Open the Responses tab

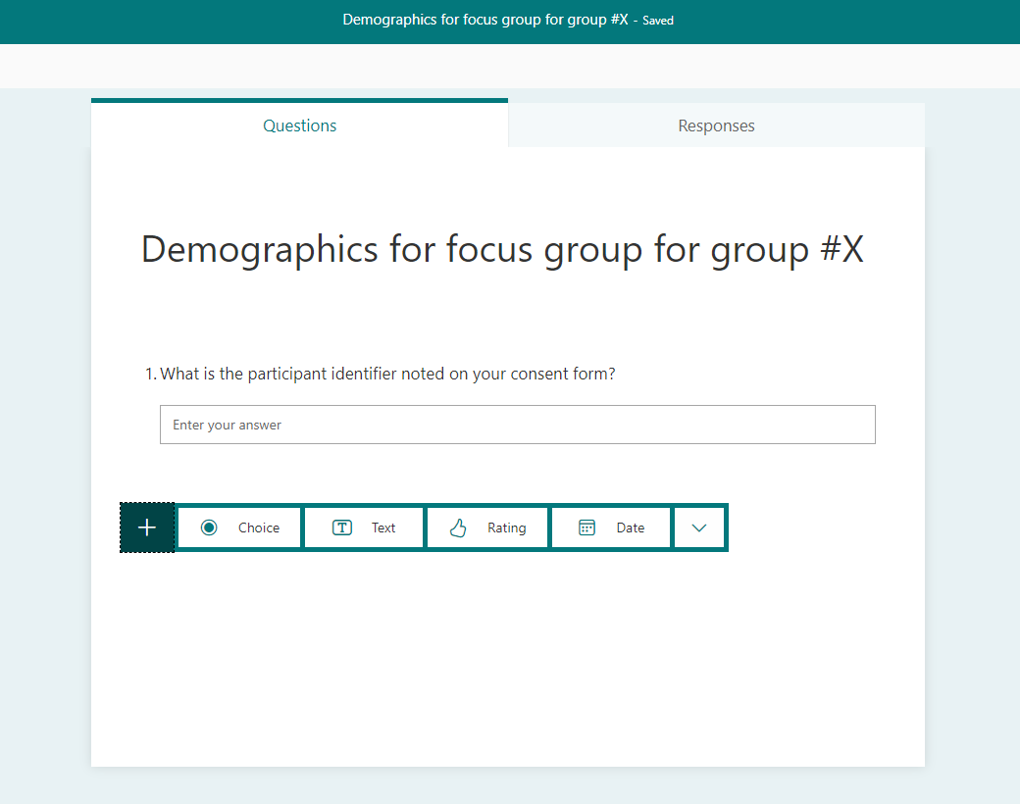click(716, 126)
